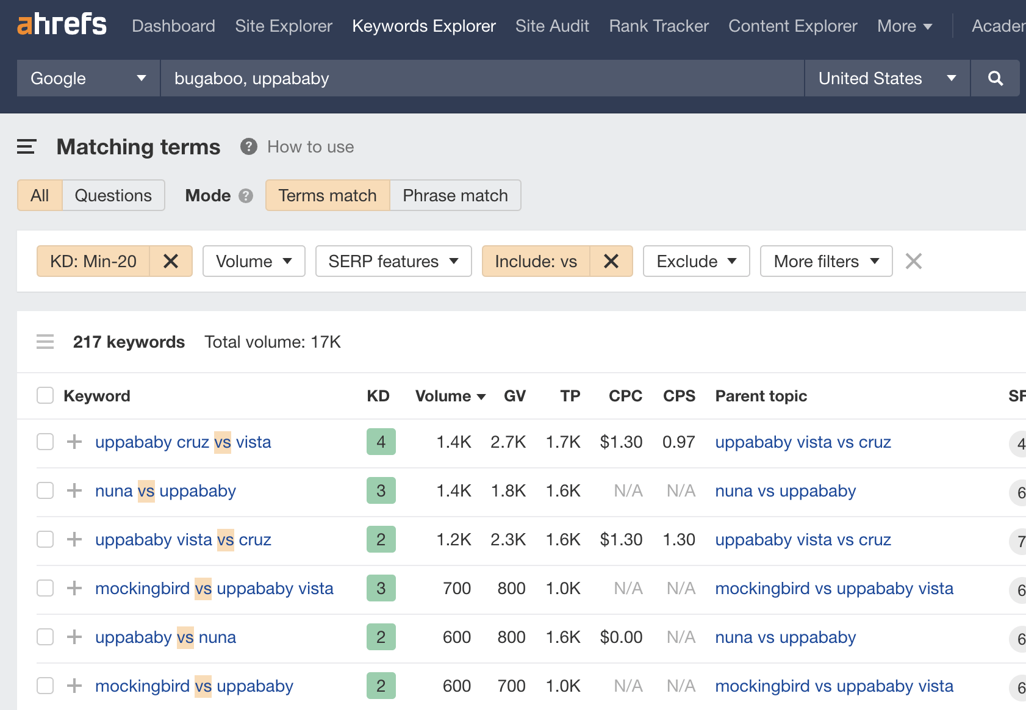Screen dimensions: 1026x710
Task: Check the select-all checkbox in the table header
Action: (45, 395)
